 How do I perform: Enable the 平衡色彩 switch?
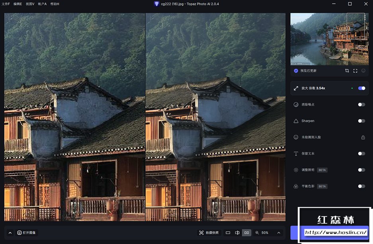[x=361, y=186]
